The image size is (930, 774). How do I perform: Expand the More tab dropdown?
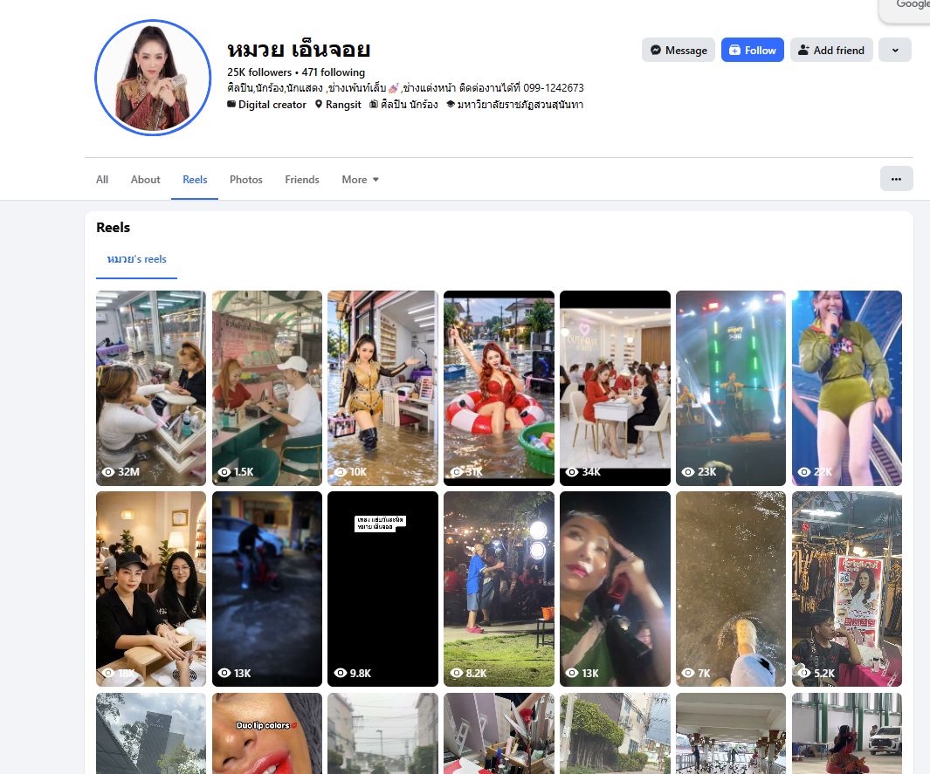(360, 180)
